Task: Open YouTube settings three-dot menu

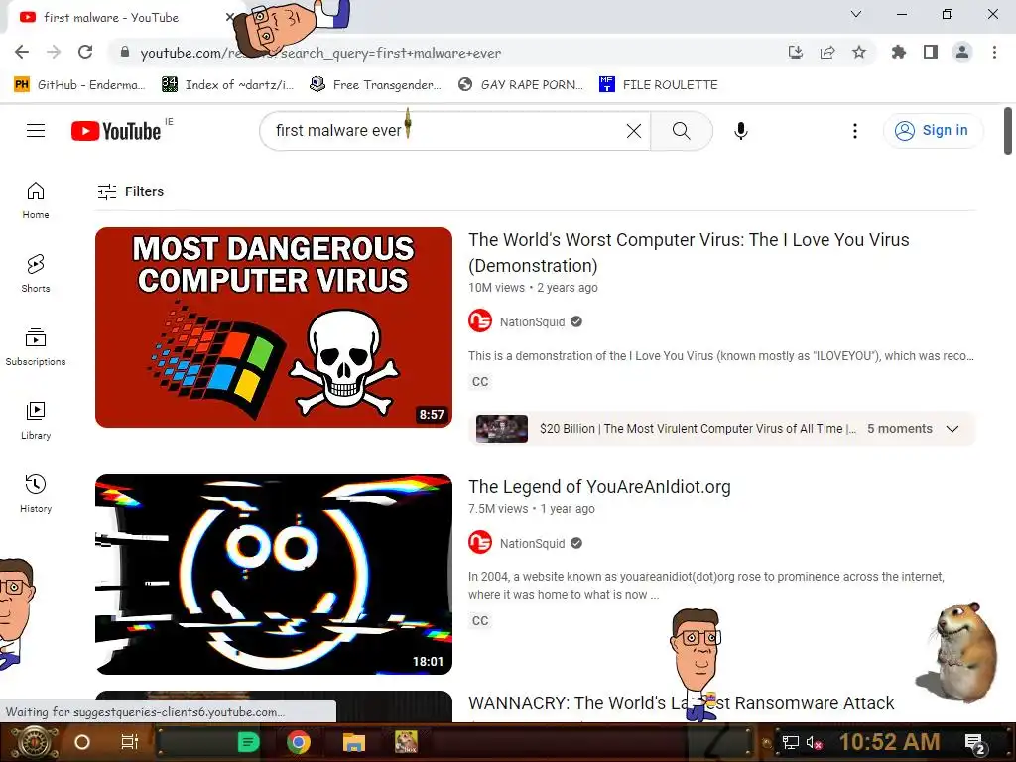Action: 855,131
